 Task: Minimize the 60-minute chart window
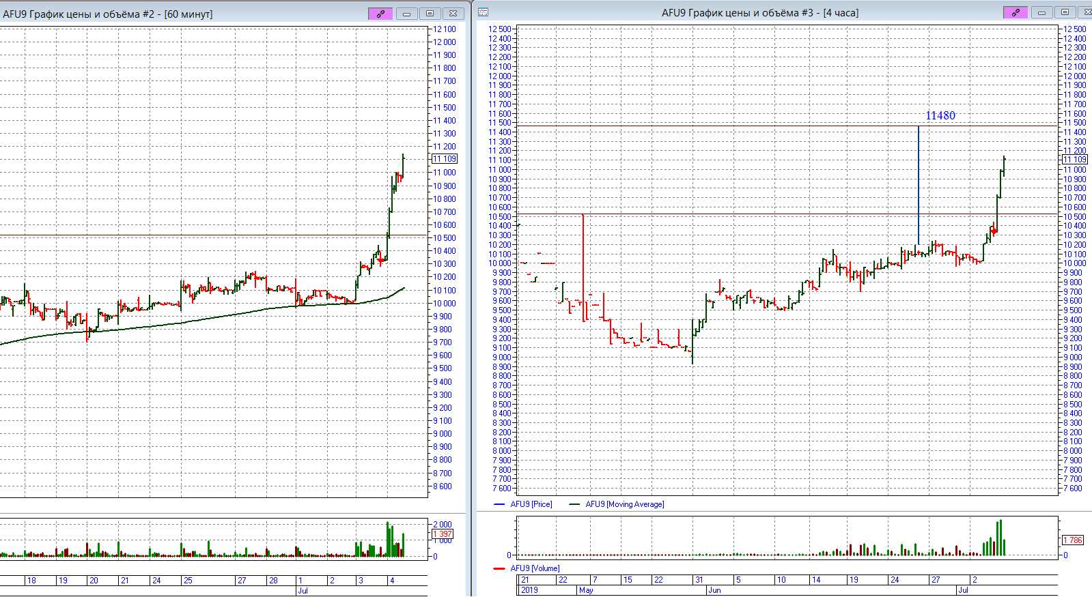(406, 14)
